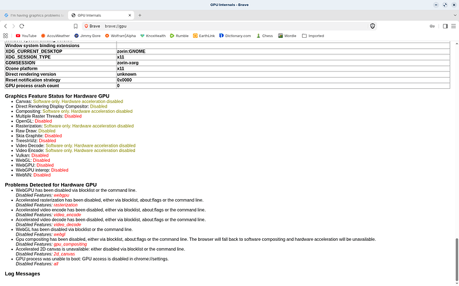Click the forward navigation arrow
Image resolution: width=459 pixels, height=286 pixels.
(13, 27)
